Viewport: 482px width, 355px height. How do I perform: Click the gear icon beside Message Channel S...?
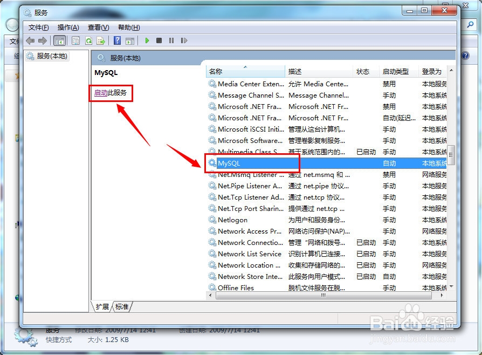click(x=212, y=95)
